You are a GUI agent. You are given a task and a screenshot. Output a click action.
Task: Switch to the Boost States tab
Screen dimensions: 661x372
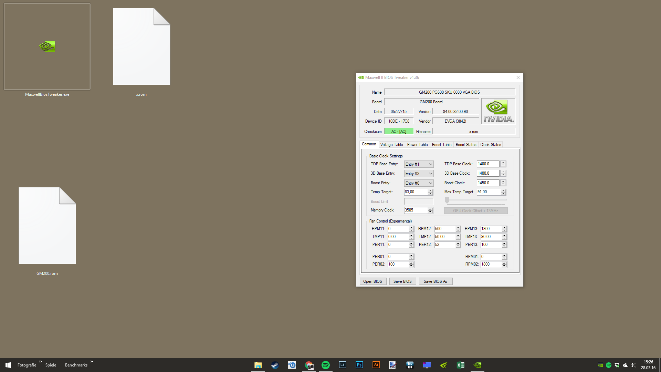(466, 145)
